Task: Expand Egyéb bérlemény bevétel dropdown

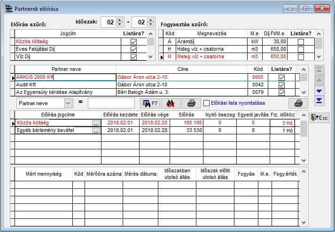Action: 96,131
